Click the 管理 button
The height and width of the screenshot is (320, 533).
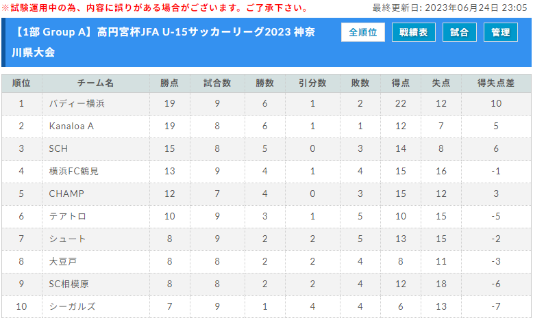[500, 32]
